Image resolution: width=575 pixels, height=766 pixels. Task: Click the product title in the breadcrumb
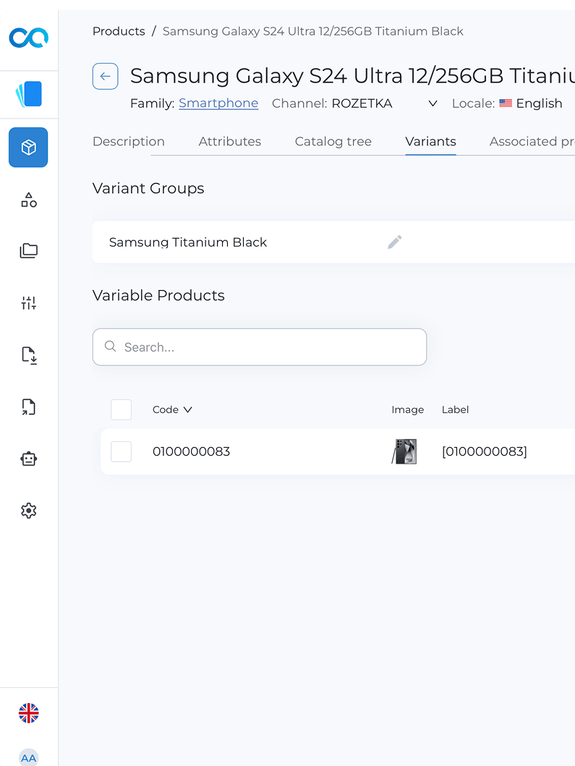pos(312,31)
